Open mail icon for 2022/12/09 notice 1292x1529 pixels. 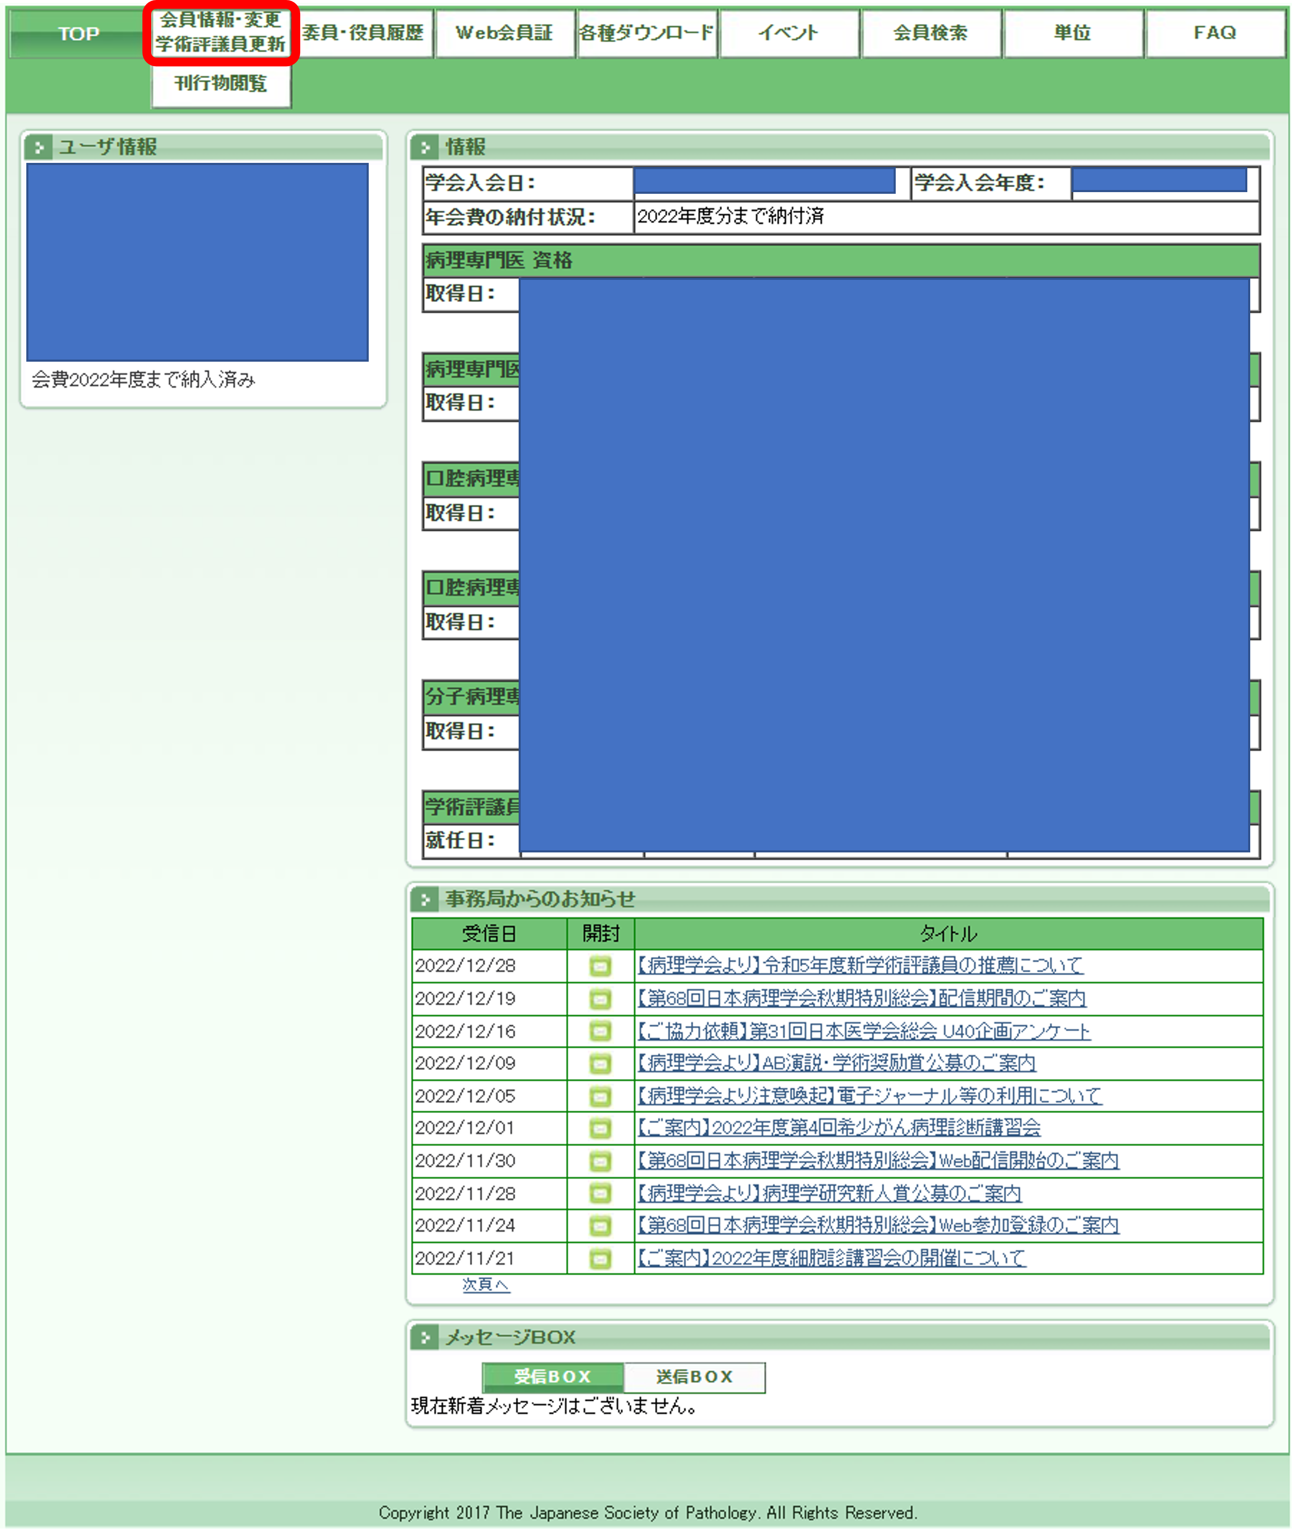pos(600,1064)
